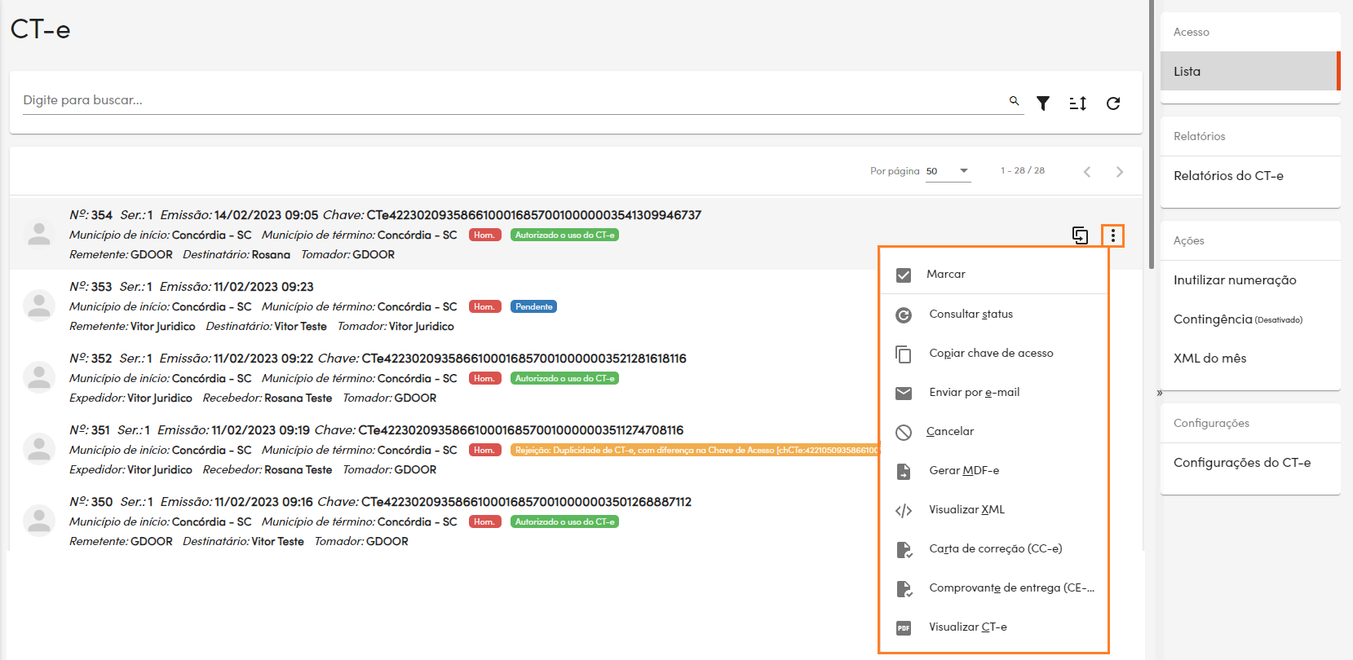Click the sort order icon
1353x660 pixels.
pos(1078,103)
